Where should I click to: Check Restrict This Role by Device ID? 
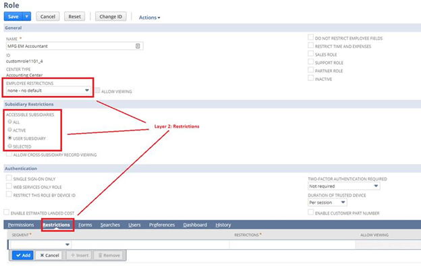coord(9,194)
